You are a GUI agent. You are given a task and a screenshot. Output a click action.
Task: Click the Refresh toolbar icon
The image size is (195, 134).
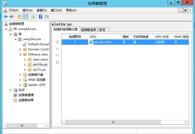(x=33, y=17)
